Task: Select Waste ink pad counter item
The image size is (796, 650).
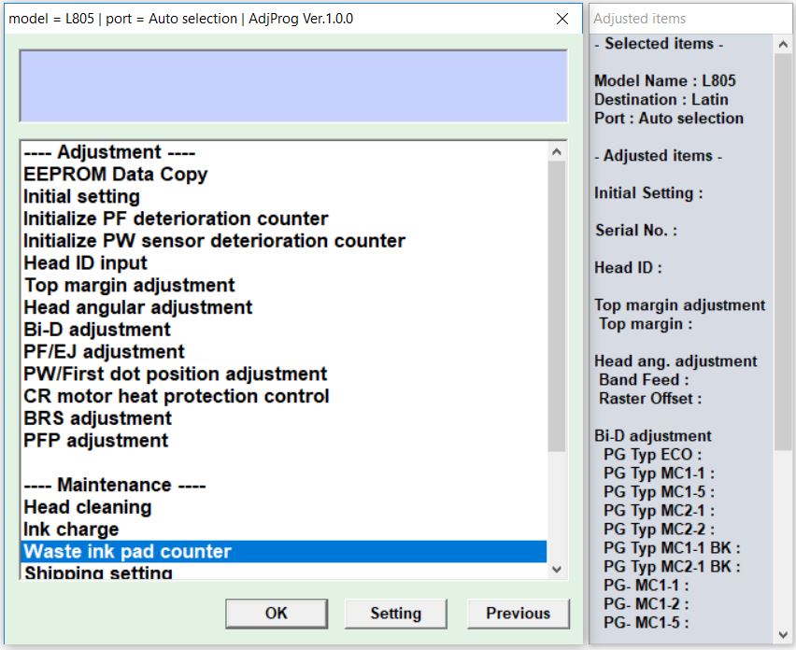Action: (x=283, y=552)
